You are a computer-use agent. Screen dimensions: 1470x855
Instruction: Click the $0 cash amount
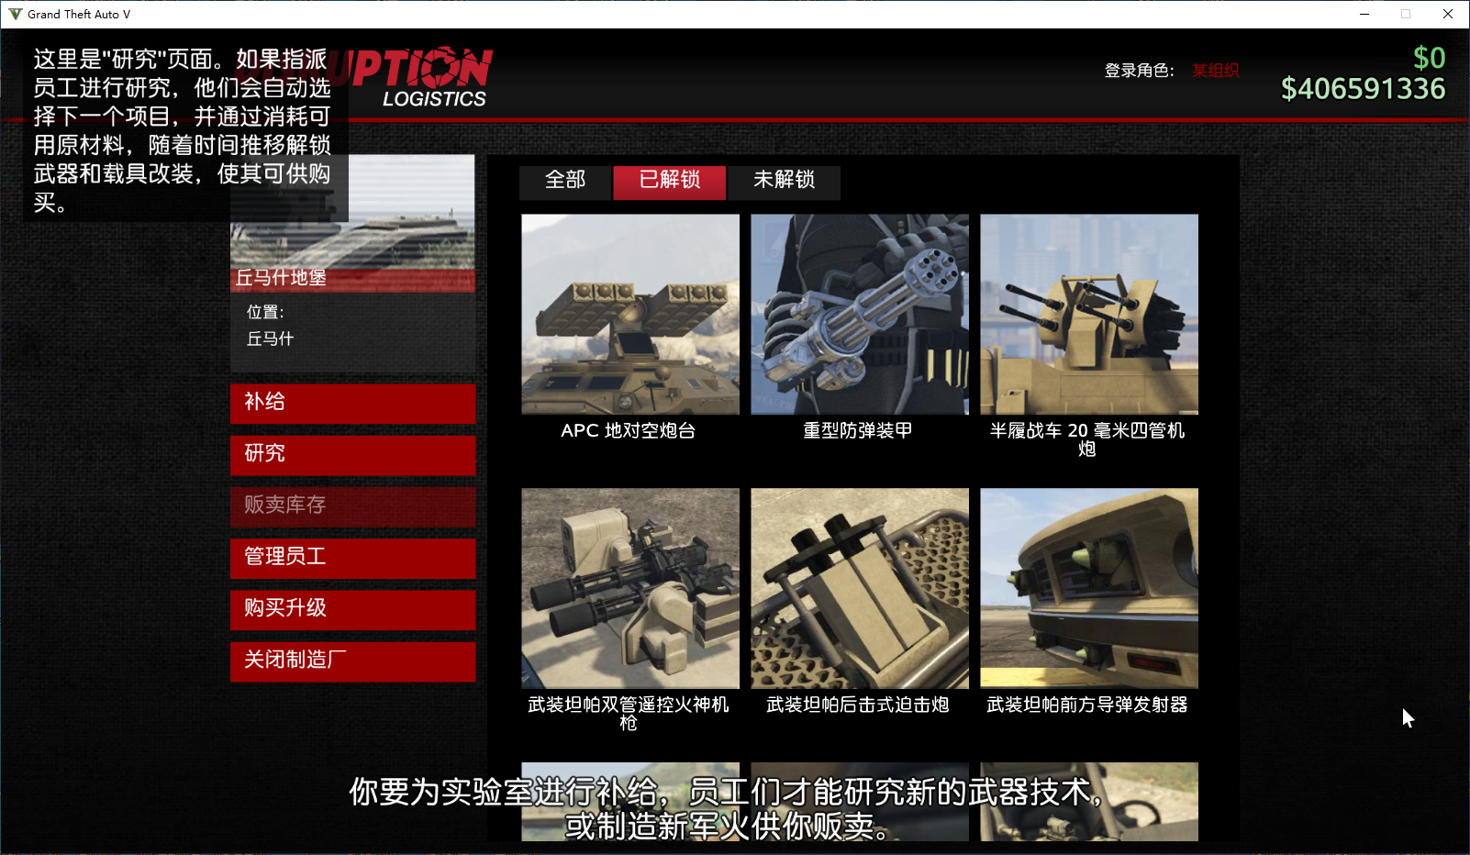[x=1430, y=59]
